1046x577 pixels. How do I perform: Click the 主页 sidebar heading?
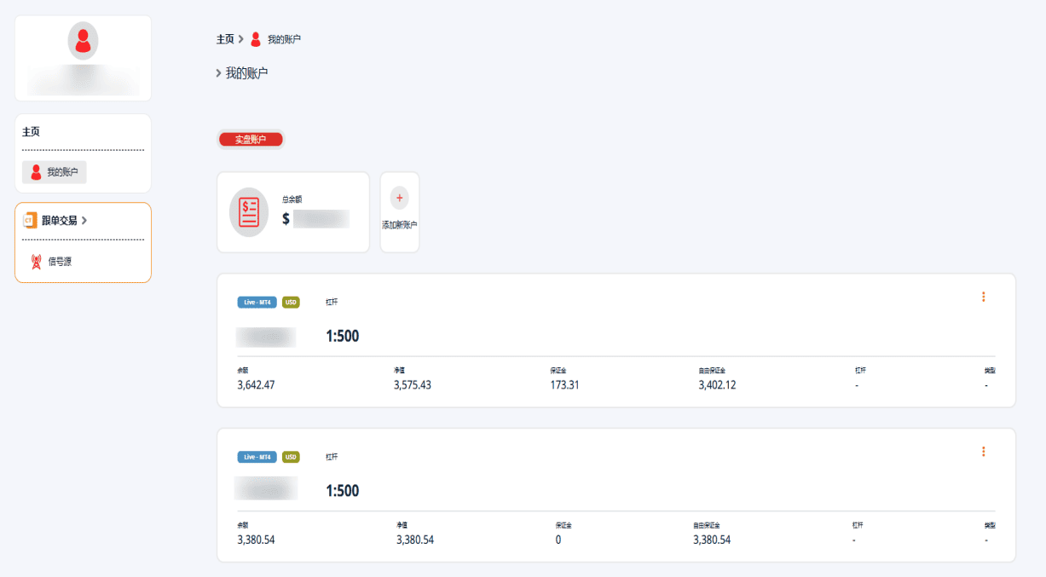click(31, 132)
